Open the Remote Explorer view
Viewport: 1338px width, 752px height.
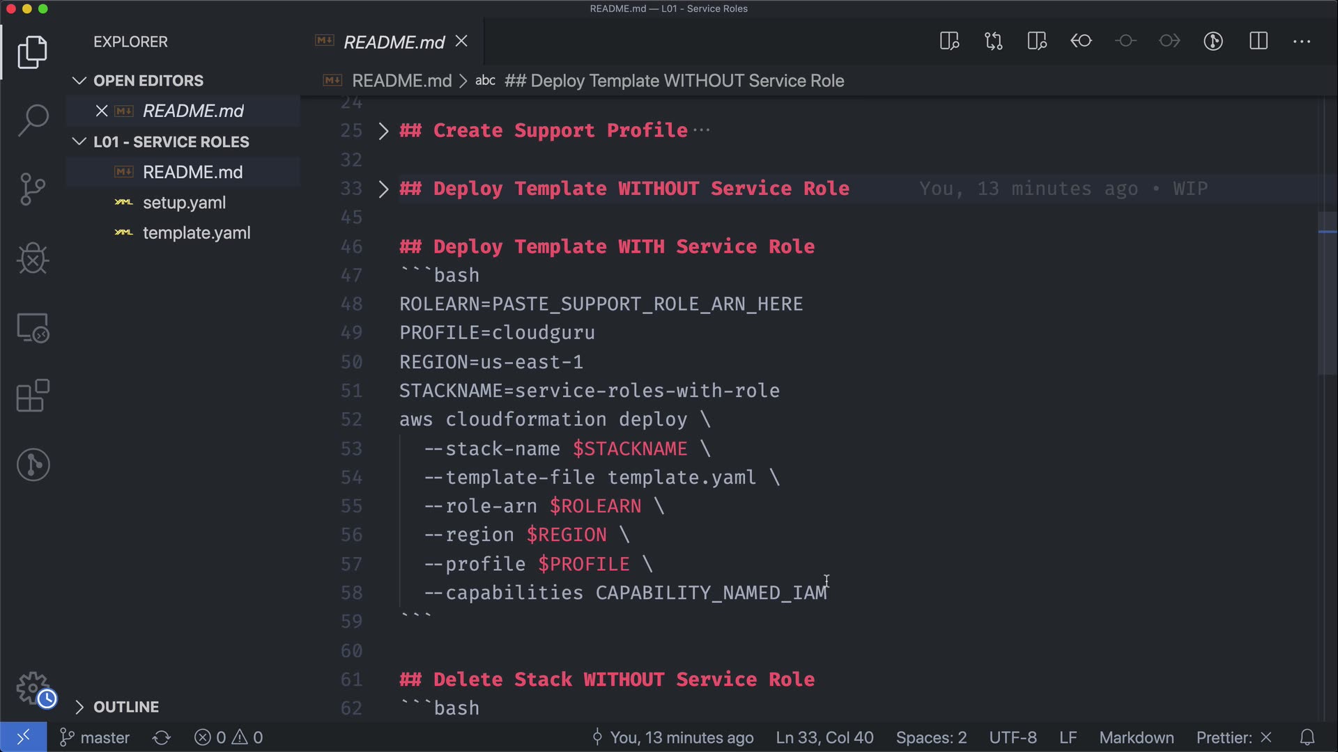click(x=33, y=327)
